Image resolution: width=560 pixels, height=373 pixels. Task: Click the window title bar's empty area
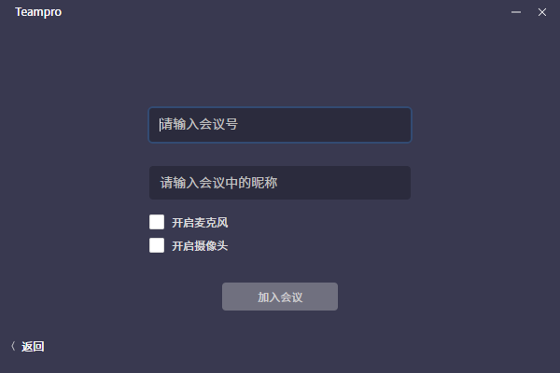coord(280,12)
